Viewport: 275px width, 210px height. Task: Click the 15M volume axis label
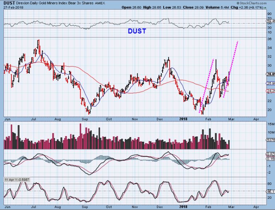coord(271,124)
